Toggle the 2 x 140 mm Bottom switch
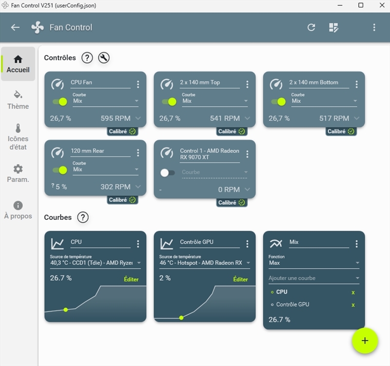The width and height of the screenshot is (390, 366). 278,102
